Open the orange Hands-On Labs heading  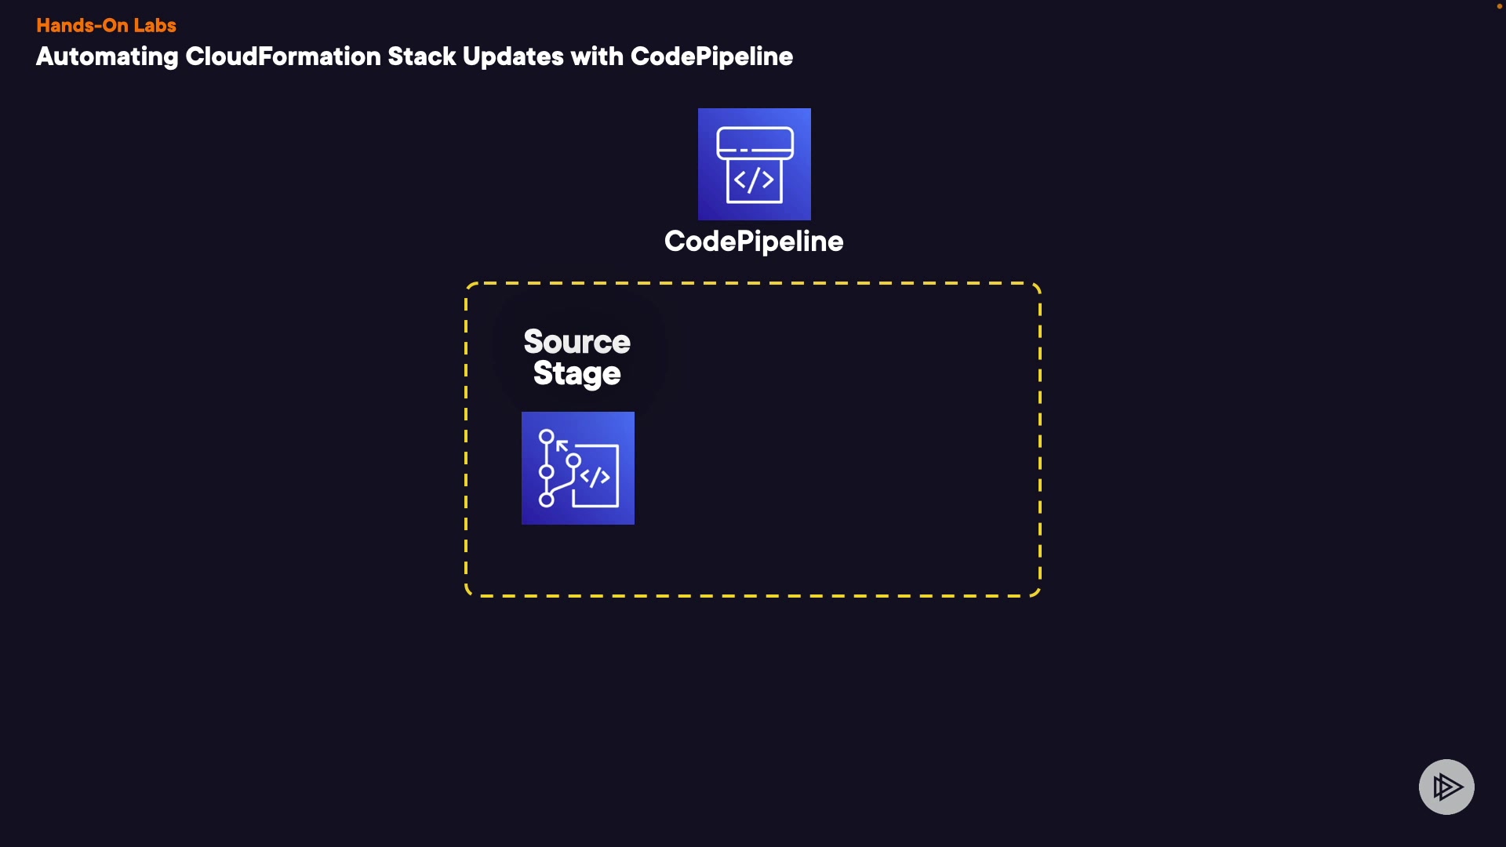click(106, 25)
